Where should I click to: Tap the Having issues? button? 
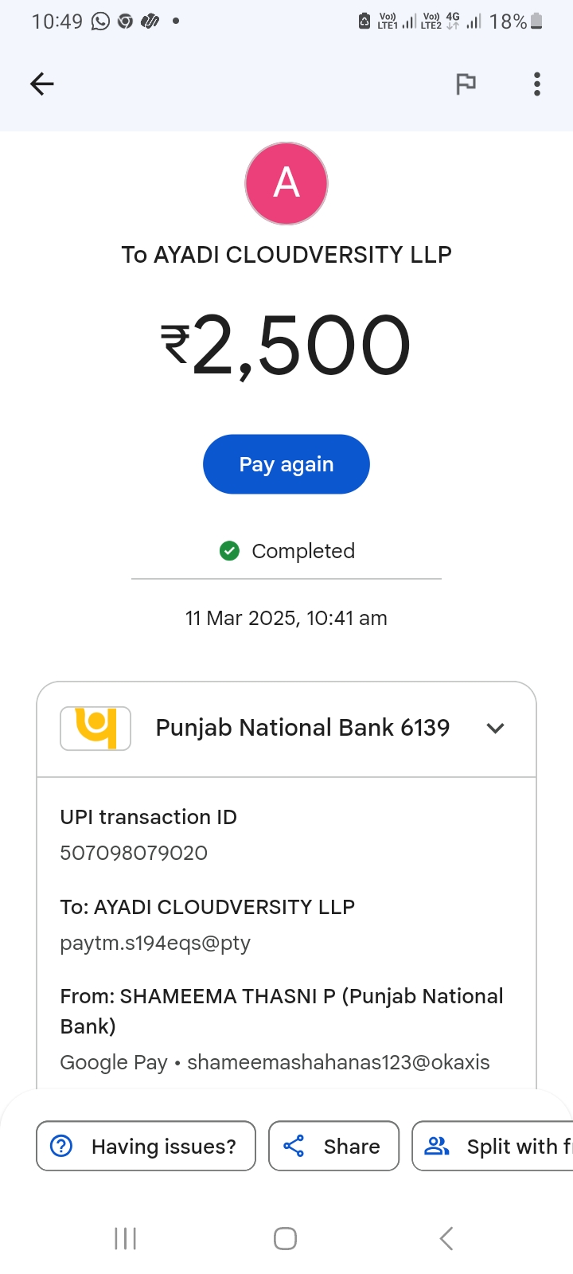tap(146, 1146)
